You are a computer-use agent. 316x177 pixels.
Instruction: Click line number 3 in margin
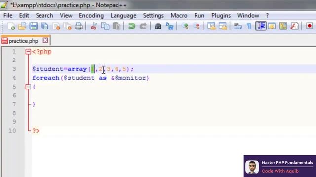coord(14,69)
